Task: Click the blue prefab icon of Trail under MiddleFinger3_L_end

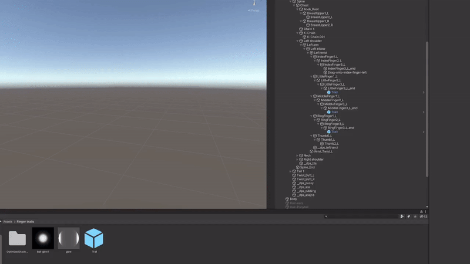Action: 329,112
